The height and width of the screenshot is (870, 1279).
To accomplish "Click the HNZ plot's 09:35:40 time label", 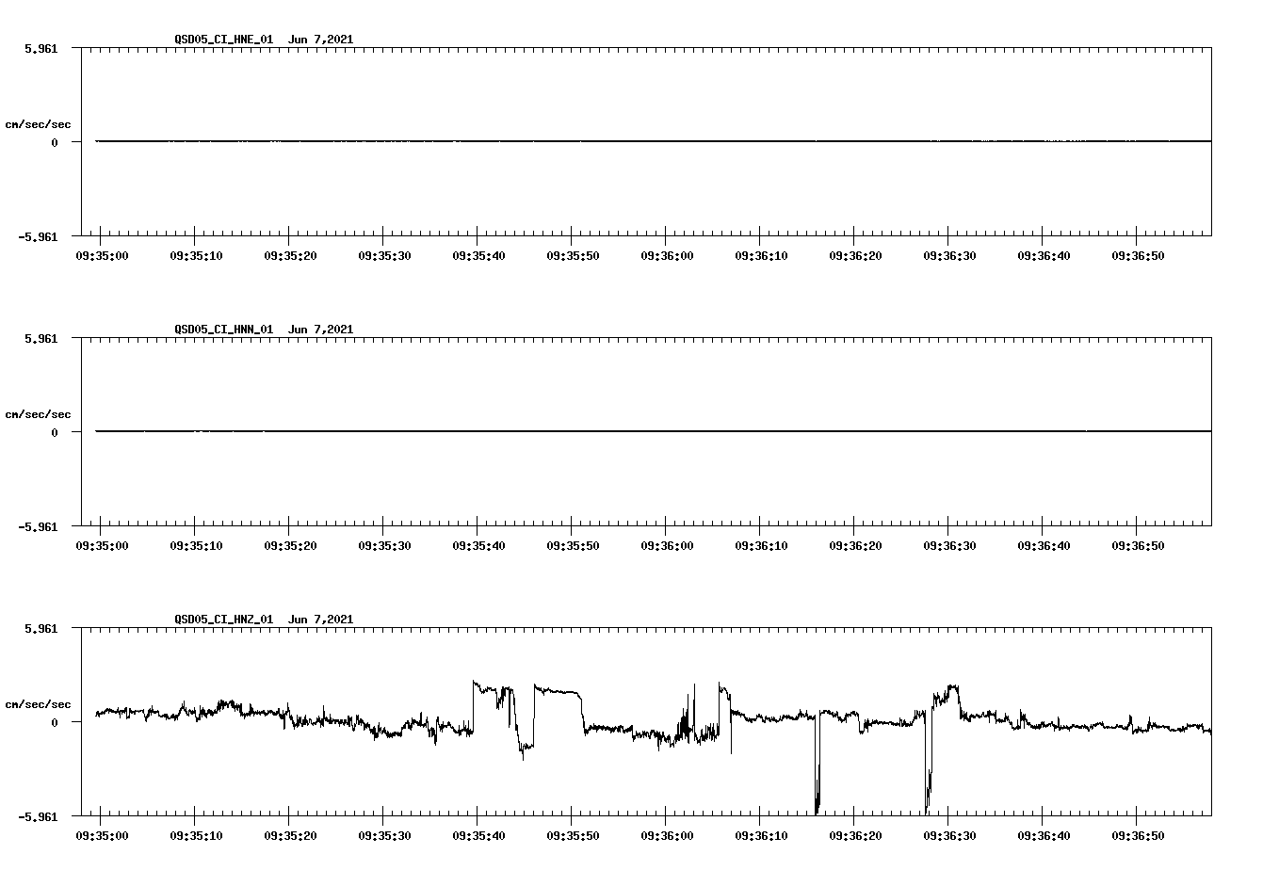I will (478, 835).
